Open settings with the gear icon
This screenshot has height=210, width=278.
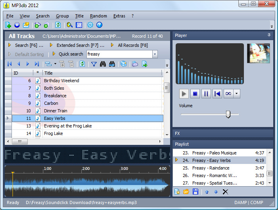[90, 25]
